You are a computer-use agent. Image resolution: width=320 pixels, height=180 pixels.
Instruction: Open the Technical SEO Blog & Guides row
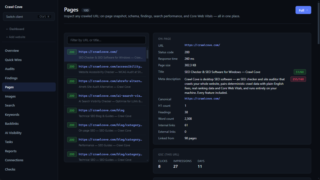pos(105,113)
